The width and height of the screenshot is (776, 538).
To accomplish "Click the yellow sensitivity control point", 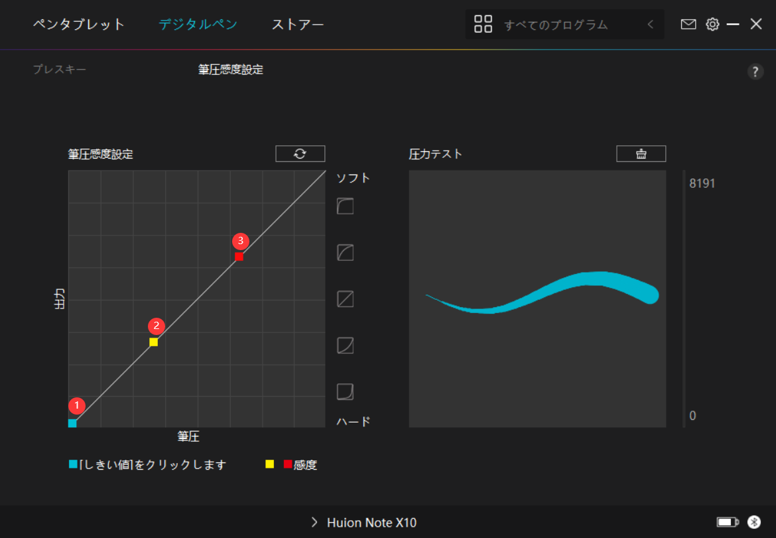I will point(153,342).
